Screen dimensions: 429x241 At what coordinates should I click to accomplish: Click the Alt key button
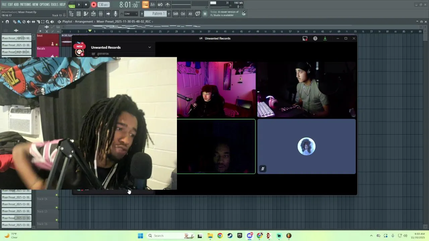(190, 14)
